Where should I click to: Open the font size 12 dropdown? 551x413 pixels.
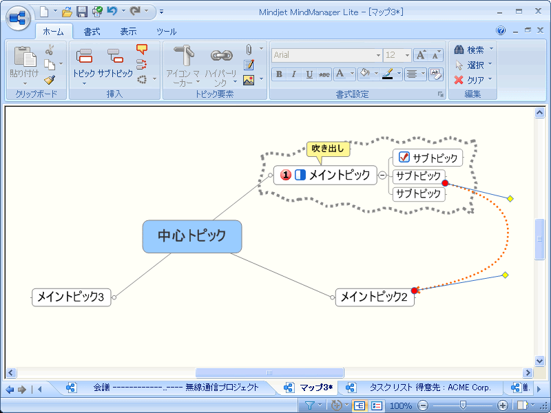407,55
